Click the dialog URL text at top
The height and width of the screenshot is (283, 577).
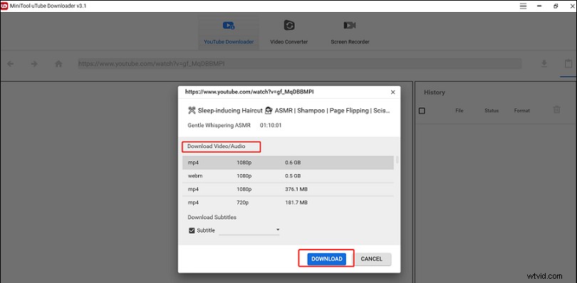click(249, 92)
